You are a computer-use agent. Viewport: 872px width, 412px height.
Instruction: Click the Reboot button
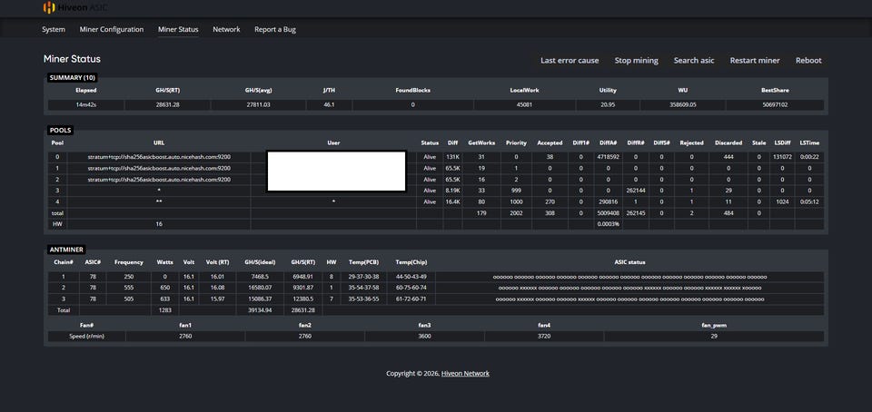808,61
